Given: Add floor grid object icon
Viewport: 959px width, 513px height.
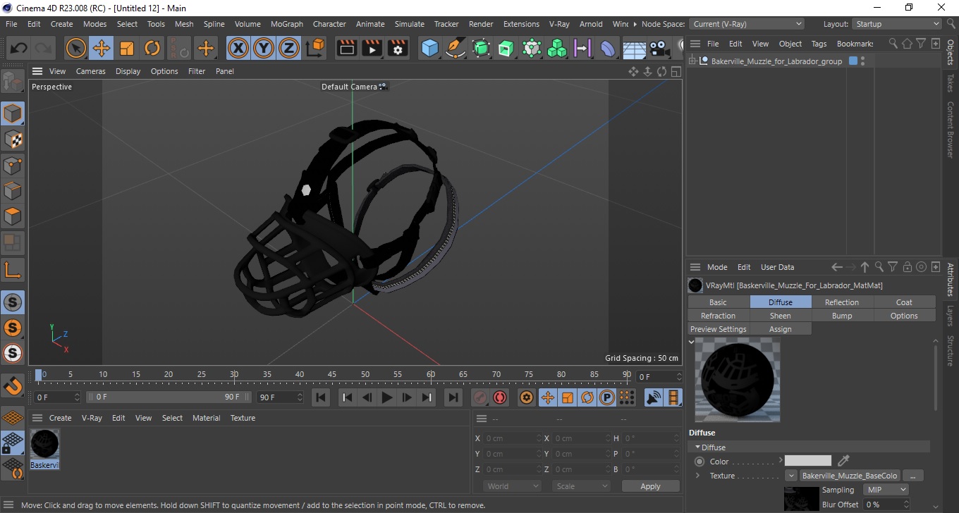Looking at the screenshot, I should tap(634, 49).
